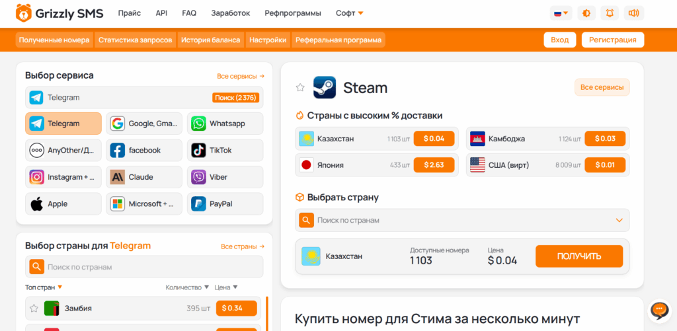677x331 pixels.
Task: Open the Заработок page
Action: point(231,13)
